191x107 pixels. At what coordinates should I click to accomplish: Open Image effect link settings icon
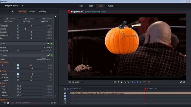(48, 55)
